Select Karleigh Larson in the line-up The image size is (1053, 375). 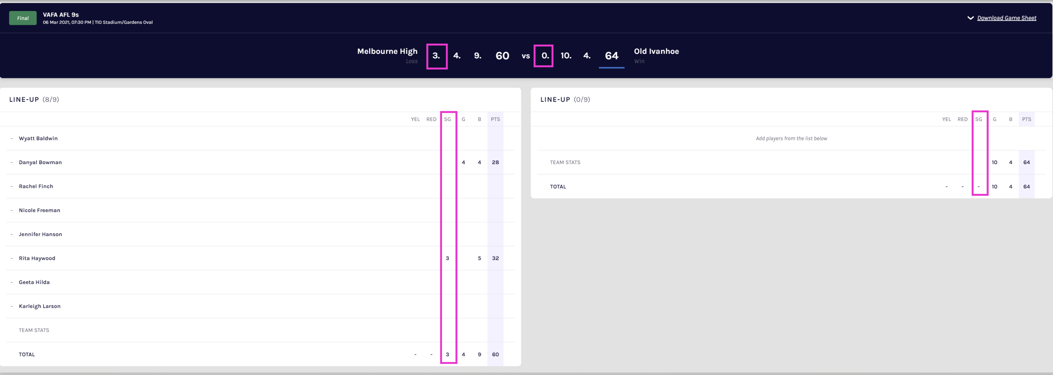coord(40,307)
